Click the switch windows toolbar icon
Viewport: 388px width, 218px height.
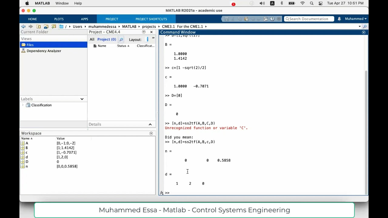tap(266, 19)
